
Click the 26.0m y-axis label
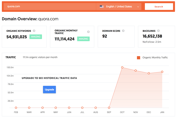pos(11,101)
